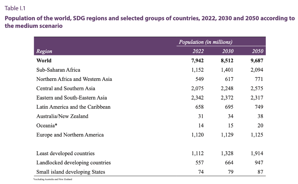
Task: Click the 'Sub-Saharan Africa' row label
Action: [58, 70]
